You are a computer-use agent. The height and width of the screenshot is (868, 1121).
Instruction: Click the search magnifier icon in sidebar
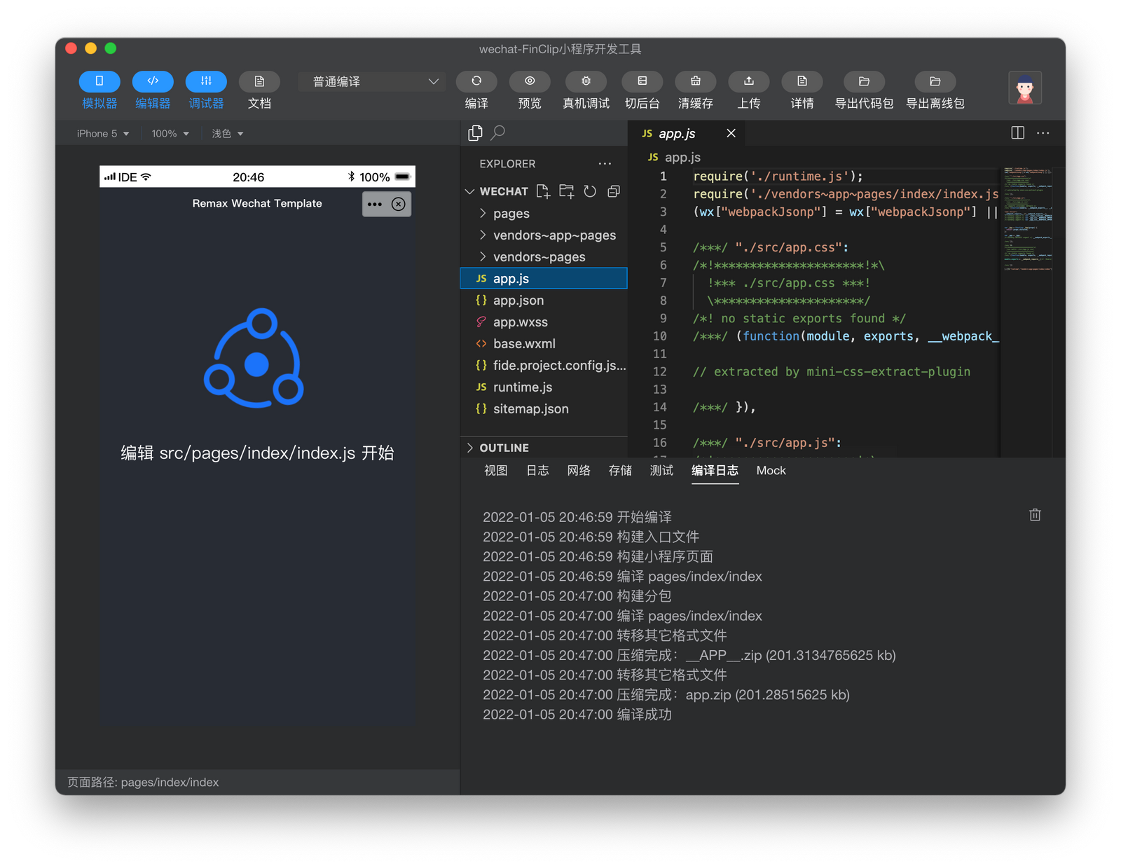[x=498, y=132]
